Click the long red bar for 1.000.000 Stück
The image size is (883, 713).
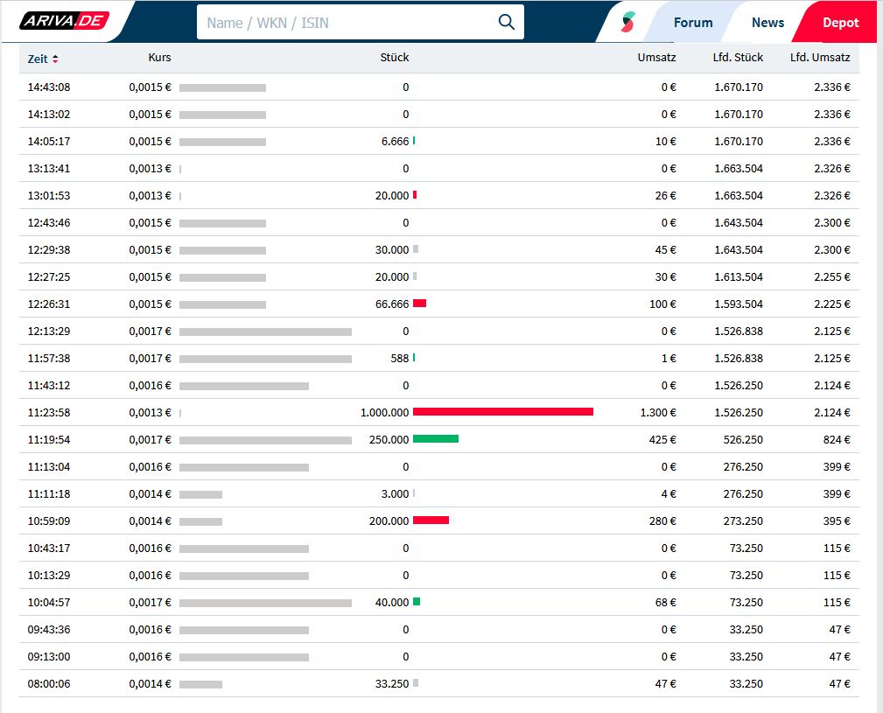click(x=502, y=412)
